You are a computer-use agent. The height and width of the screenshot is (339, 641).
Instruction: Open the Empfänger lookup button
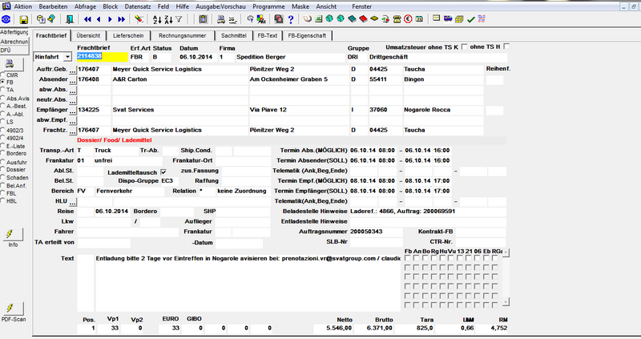(73, 111)
